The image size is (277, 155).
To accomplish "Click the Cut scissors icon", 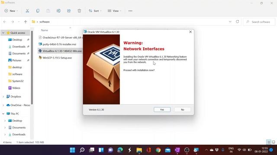I will coord(27,11).
